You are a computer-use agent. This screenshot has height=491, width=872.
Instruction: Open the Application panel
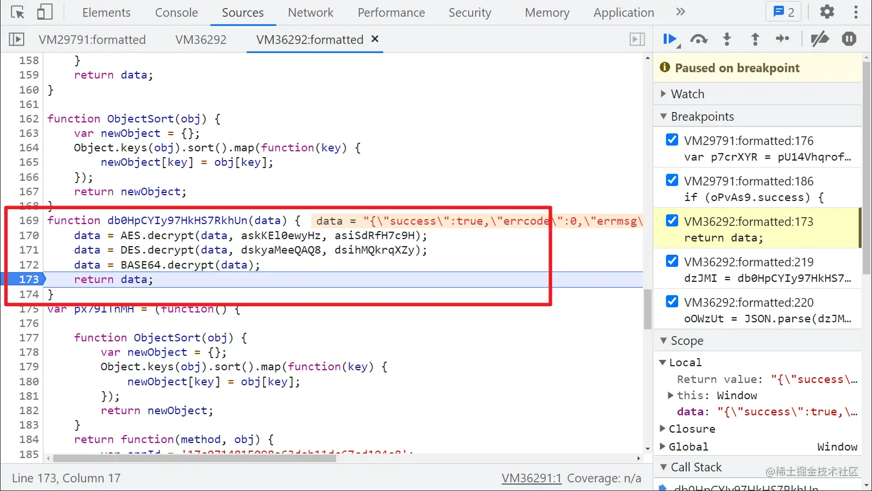pos(624,12)
